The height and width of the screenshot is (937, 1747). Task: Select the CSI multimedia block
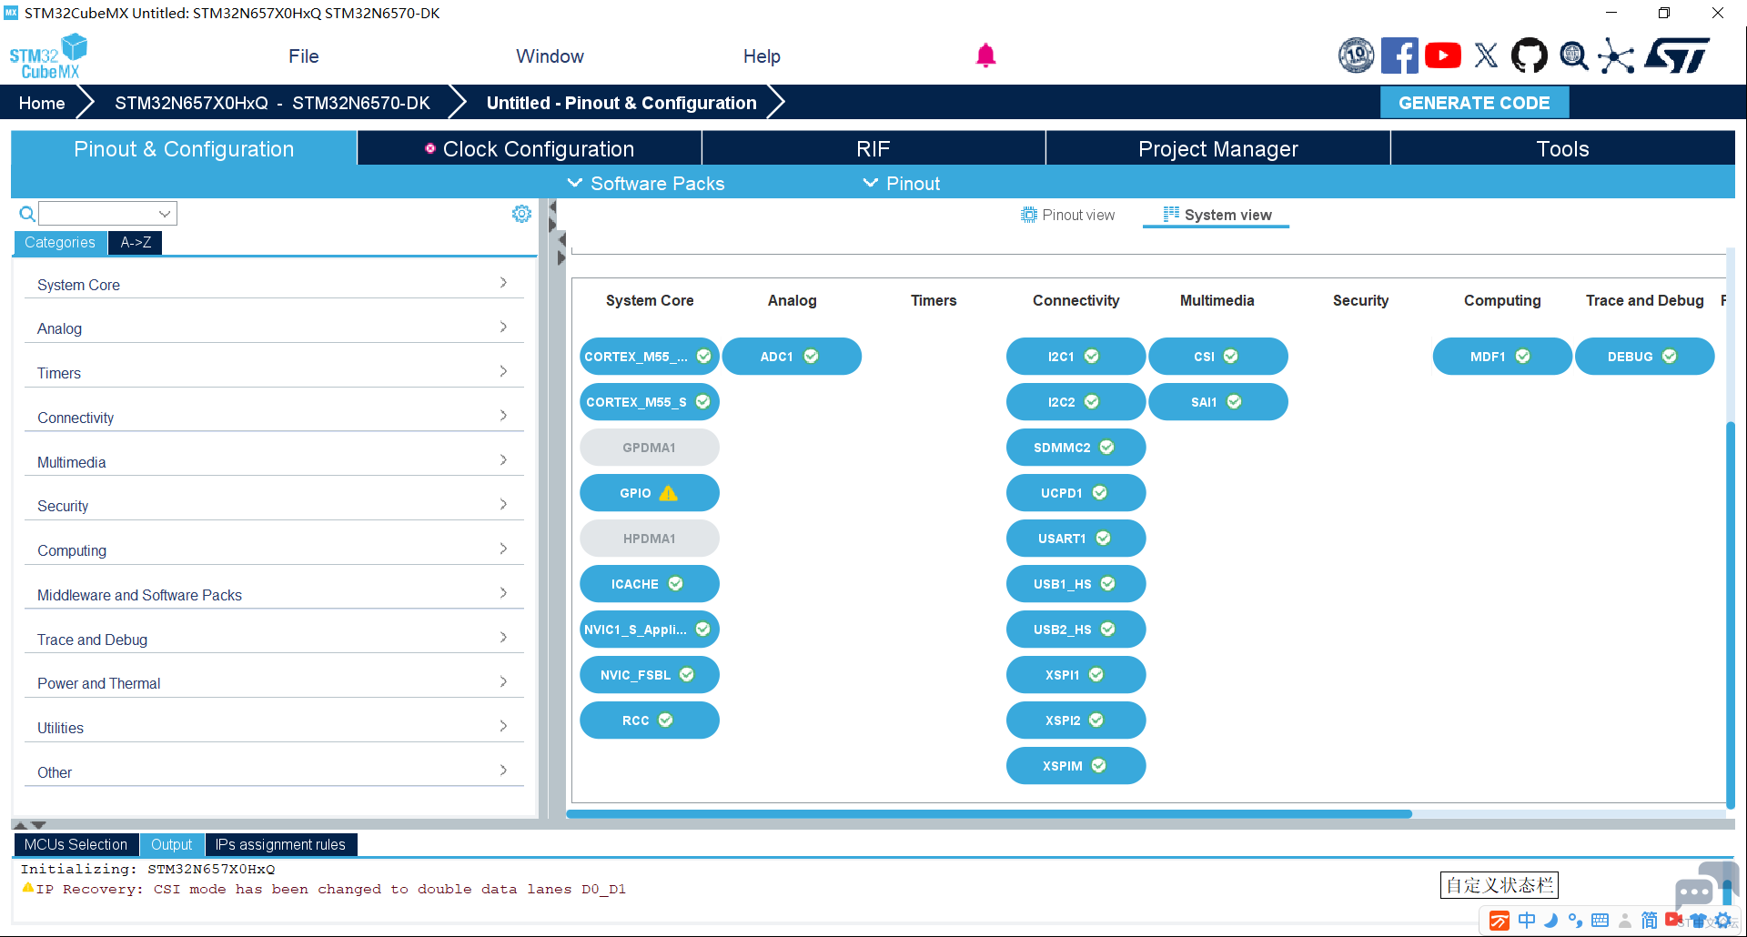[x=1218, y=357]
